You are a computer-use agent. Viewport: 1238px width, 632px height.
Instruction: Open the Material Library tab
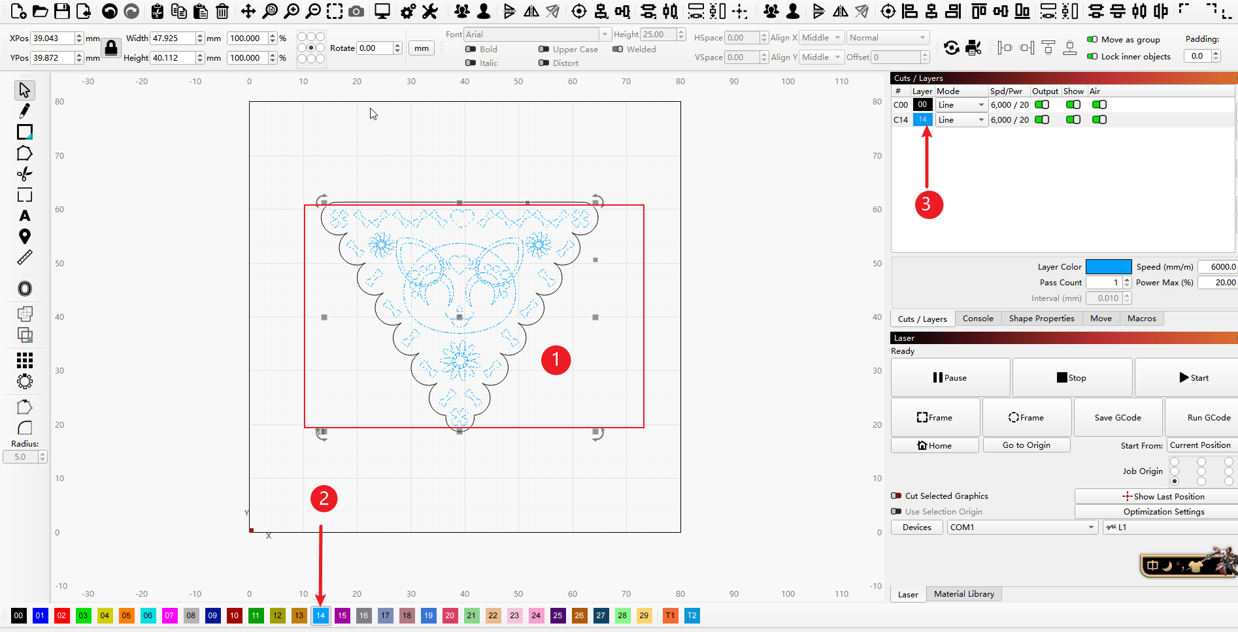coord(963,594)
